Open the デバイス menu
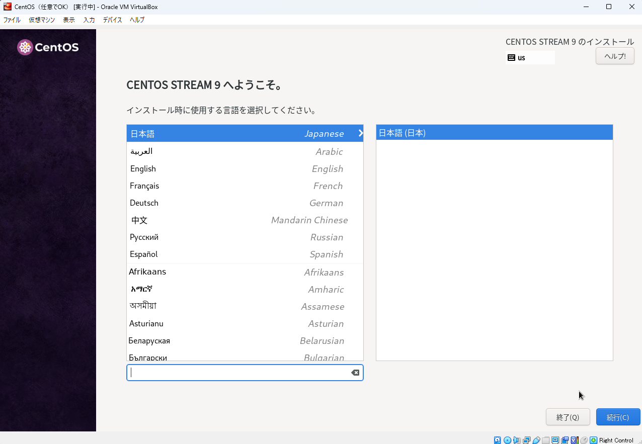 pos(112,20)
